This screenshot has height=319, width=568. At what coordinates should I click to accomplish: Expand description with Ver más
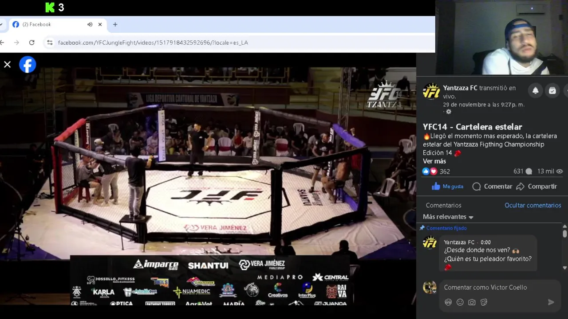(x=434, y=161)
